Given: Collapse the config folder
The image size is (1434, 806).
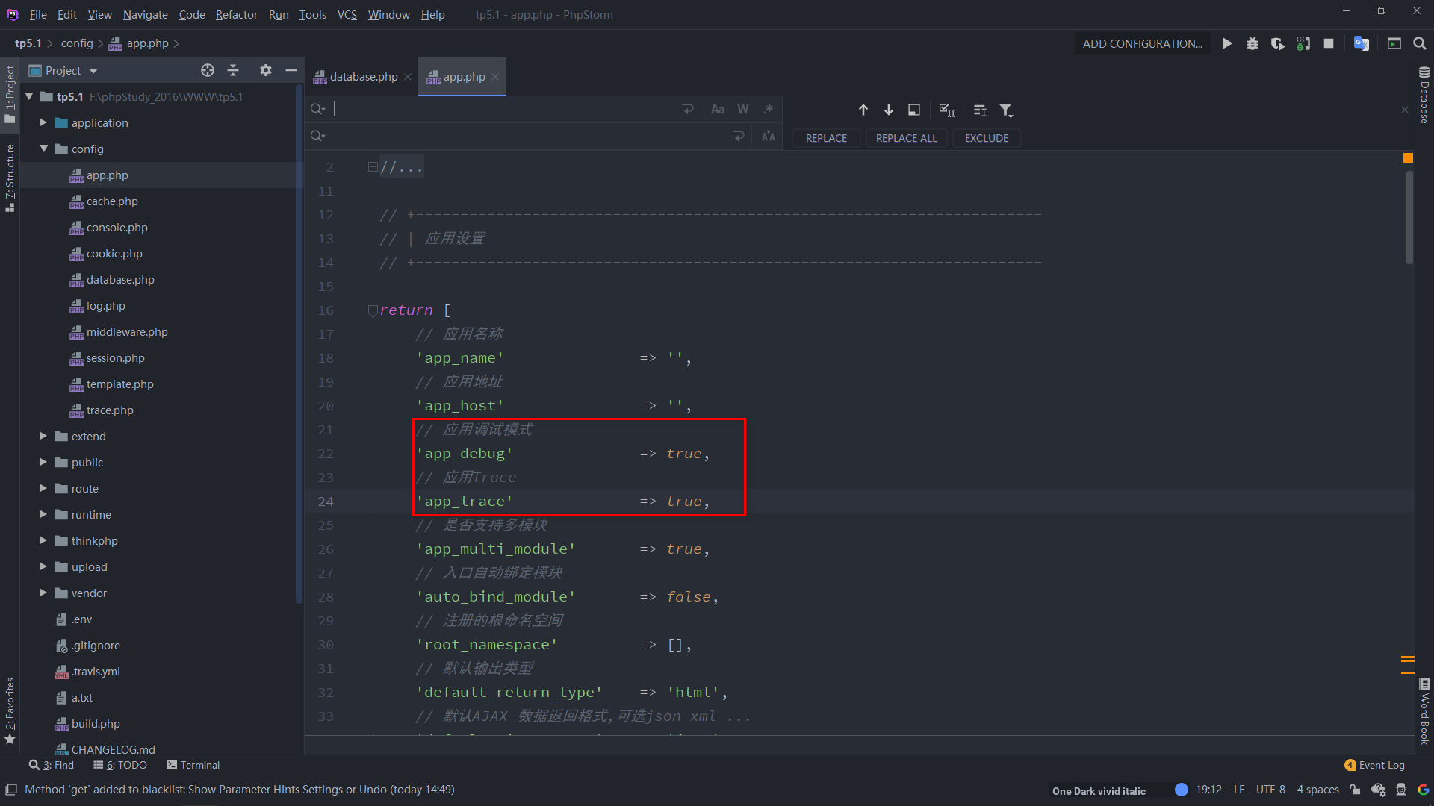Looking at the screenshot, I should [x=43, y=149].
